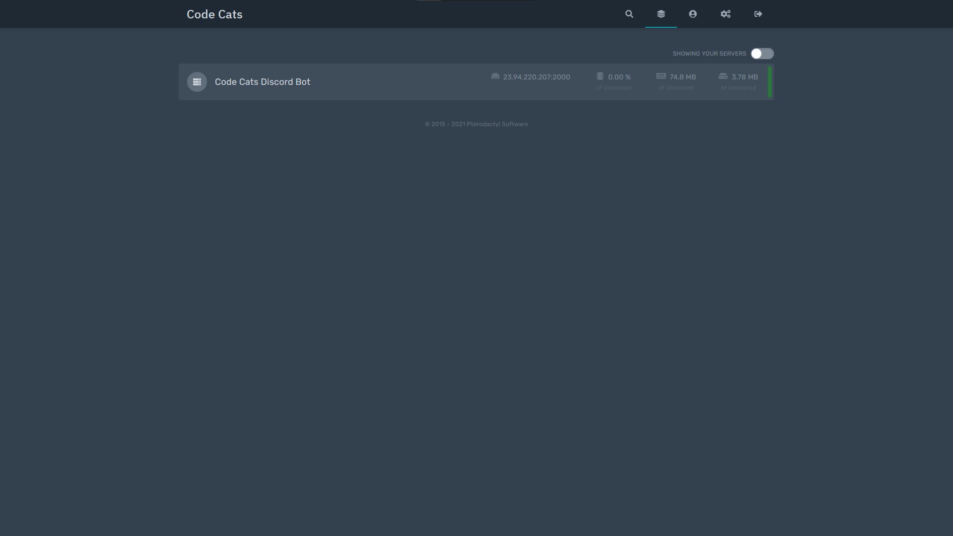Click 'of Unlimited' under the disk value

[x=738, y=88]
